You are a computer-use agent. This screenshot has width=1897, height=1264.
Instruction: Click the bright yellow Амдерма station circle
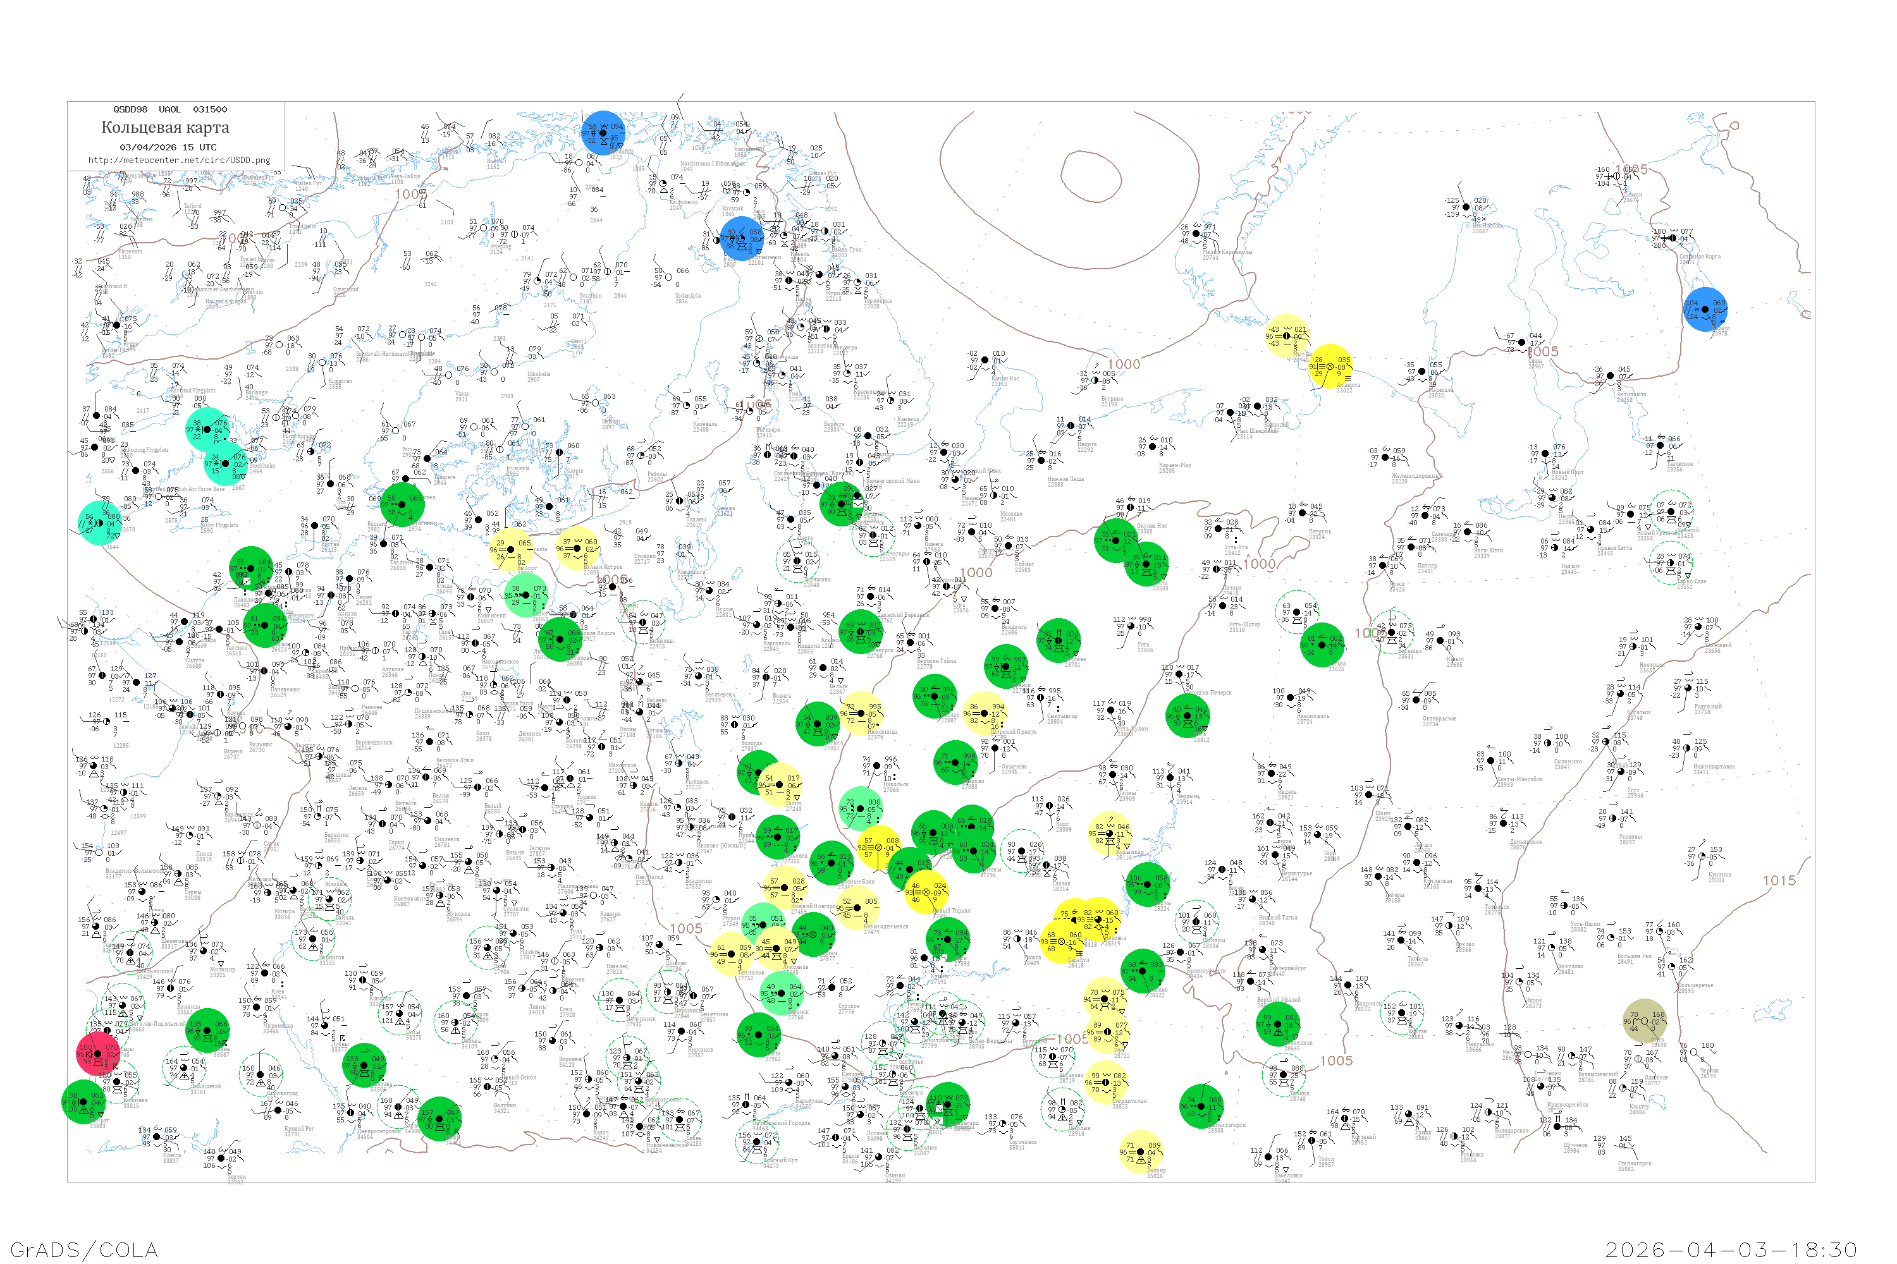point(1330,366)
